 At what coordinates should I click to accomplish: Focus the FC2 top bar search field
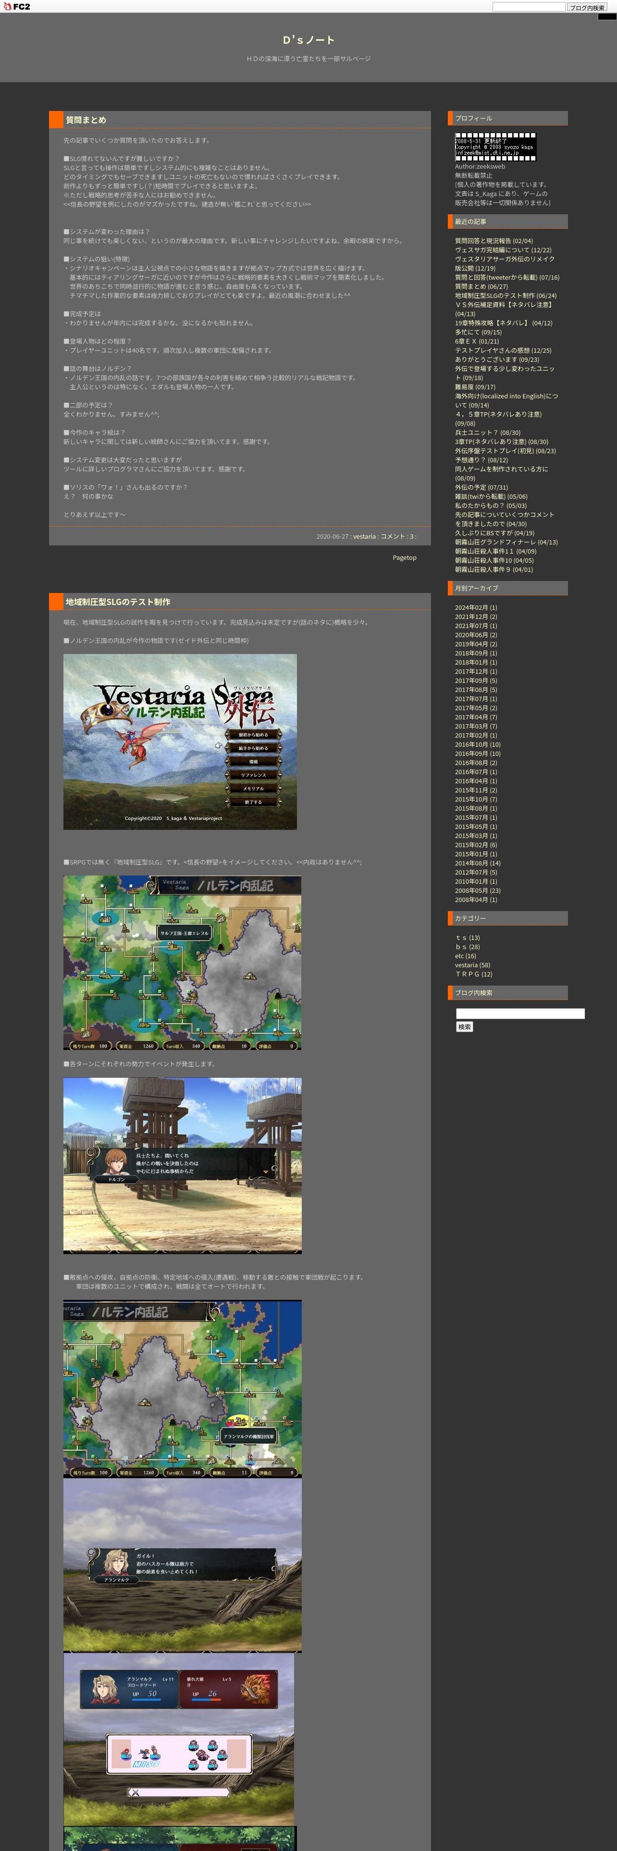pyautogui.click(x=529, y=7)
